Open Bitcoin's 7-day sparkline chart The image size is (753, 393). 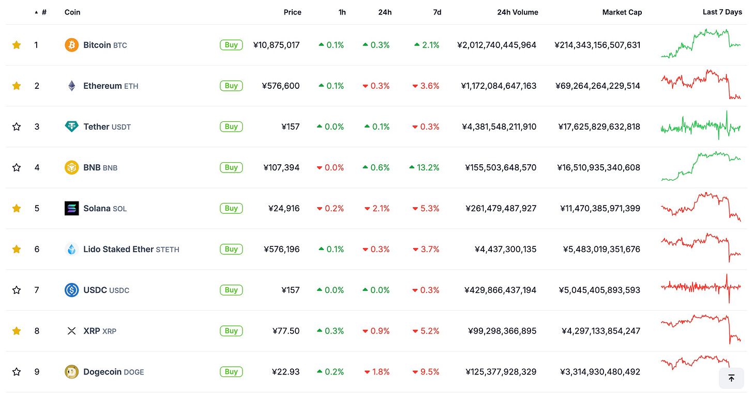point(701,43)
